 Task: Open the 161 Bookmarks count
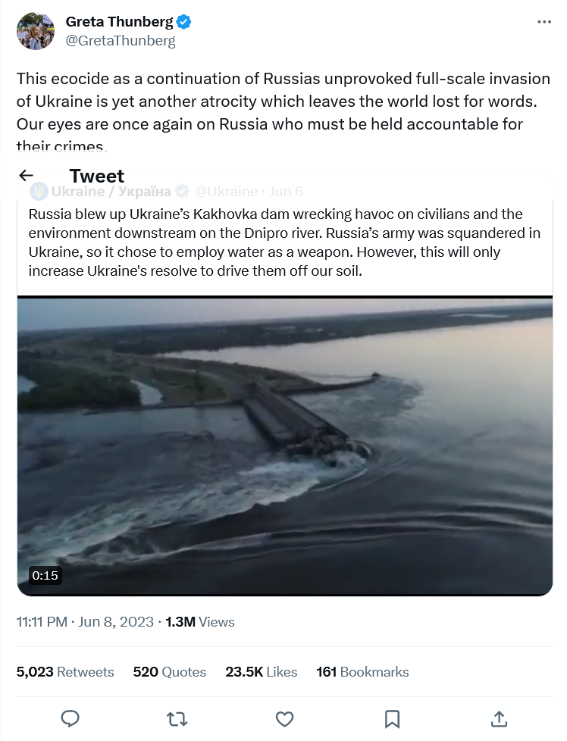coord(362,672)
